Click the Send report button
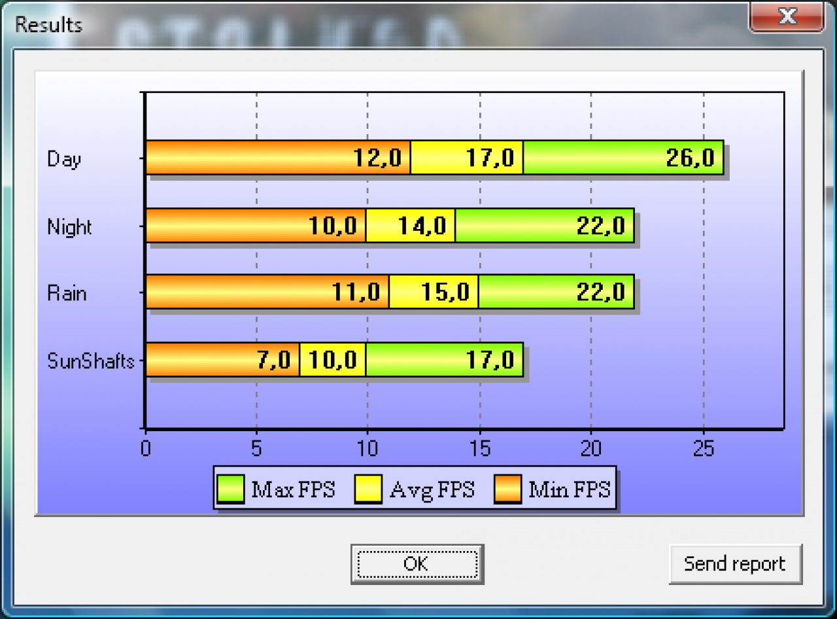Screen dimensions: 837x619 pyautogui.click(x=735, y=563)
